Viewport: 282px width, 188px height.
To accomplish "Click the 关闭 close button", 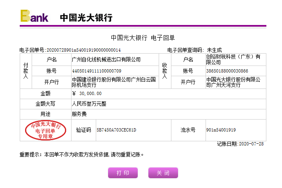I will coord(163,173).
